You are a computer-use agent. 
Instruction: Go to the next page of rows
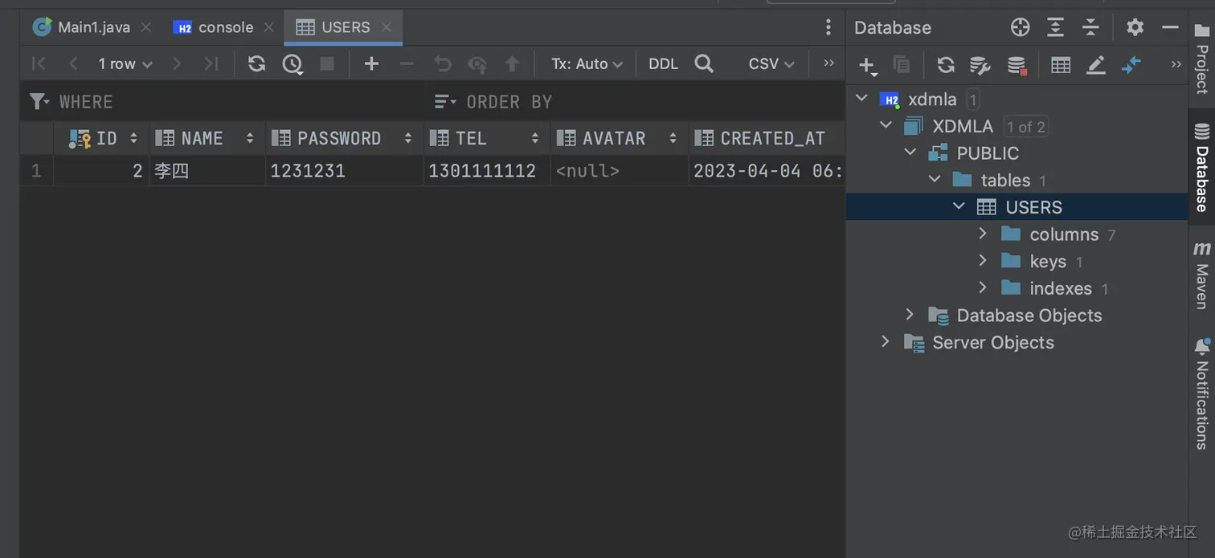(177, 63)
